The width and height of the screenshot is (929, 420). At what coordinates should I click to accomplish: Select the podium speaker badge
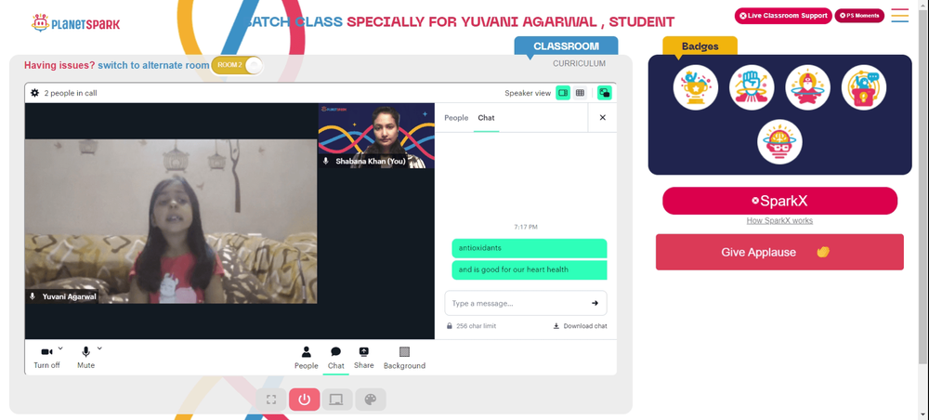click(864, 87)
